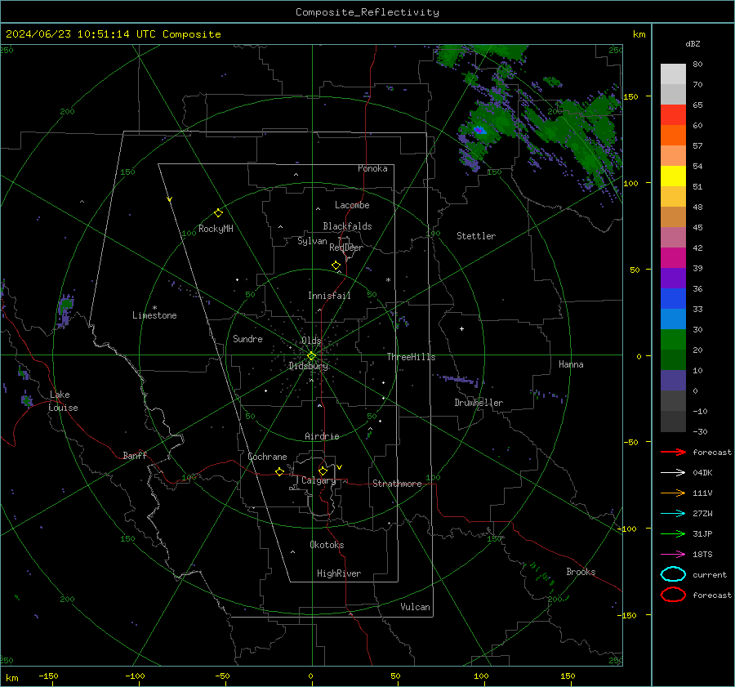Screen dimensions: 735x687
Task: Click the cyan current ellipse icon
Action: (x=673, y=574)
